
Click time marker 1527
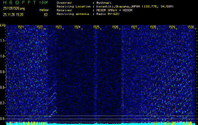[134, 27]
